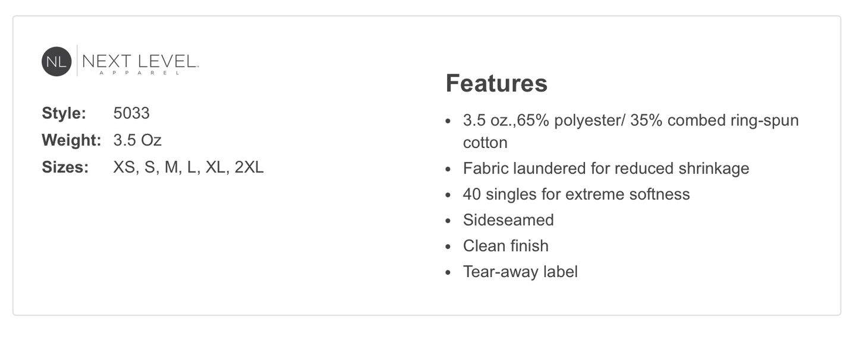859x337 pixels.
Task: Select Fabric laundered for reduced shrinkage
Action: pyautogui.click(x=606, y=168)
